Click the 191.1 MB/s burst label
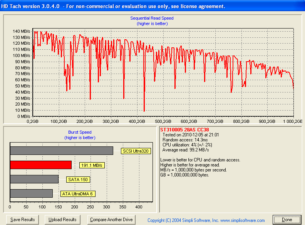The width and height of the screenshot is (305, 225). (x=92, y=165)
